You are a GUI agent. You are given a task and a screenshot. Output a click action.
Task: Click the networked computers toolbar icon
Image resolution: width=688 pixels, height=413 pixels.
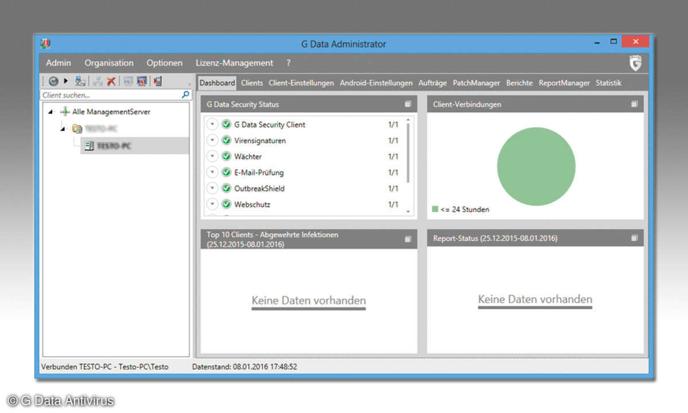pos(81,81)
